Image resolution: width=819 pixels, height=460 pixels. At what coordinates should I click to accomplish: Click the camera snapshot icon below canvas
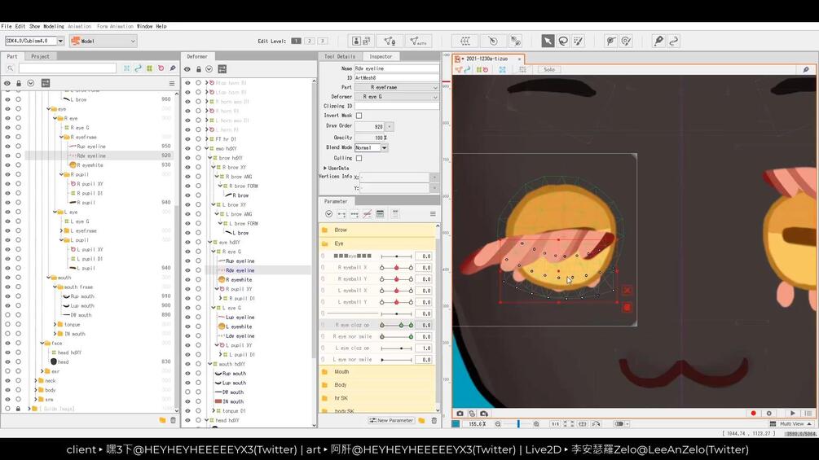460,414
